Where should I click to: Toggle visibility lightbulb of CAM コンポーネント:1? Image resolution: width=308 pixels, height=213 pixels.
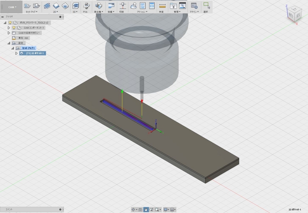tap(14, 28)
